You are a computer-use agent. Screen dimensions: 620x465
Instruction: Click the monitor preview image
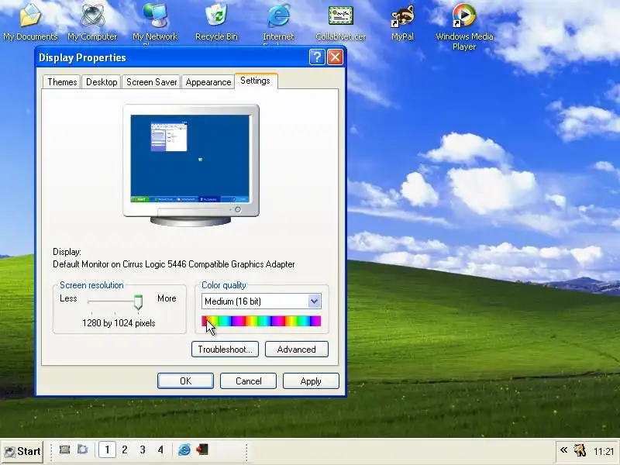point(191,165)
